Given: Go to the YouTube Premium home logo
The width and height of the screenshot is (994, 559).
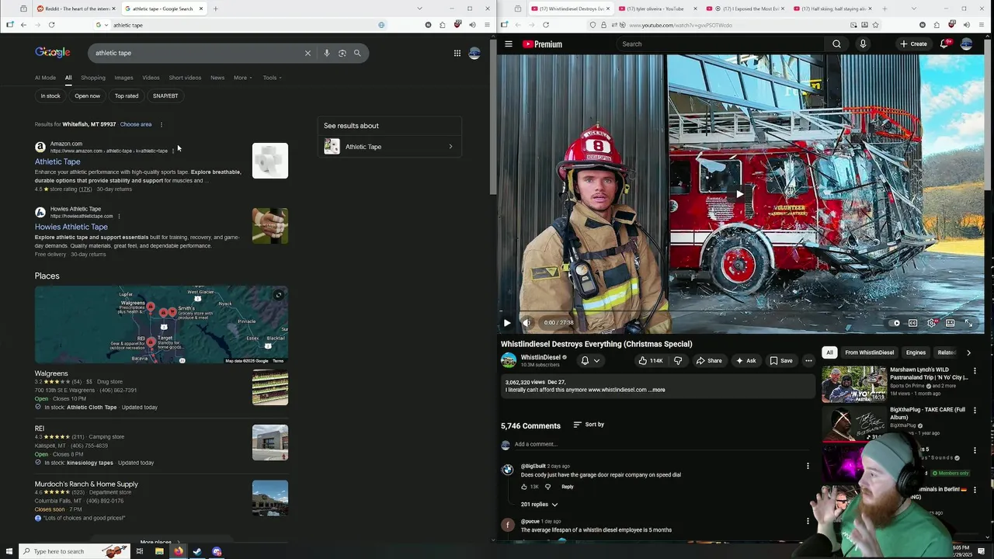Looking at the screenshot, I should click(542, 44).
